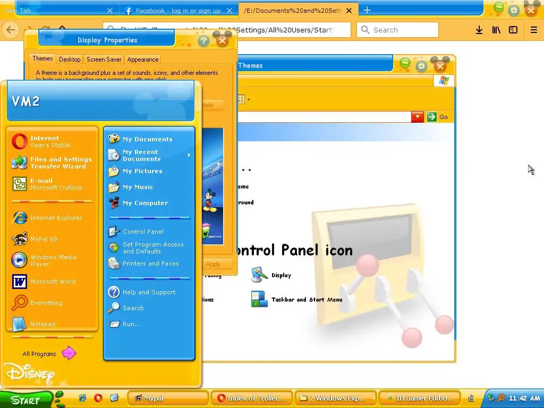Launch Windows Media Player

point(52,260)
